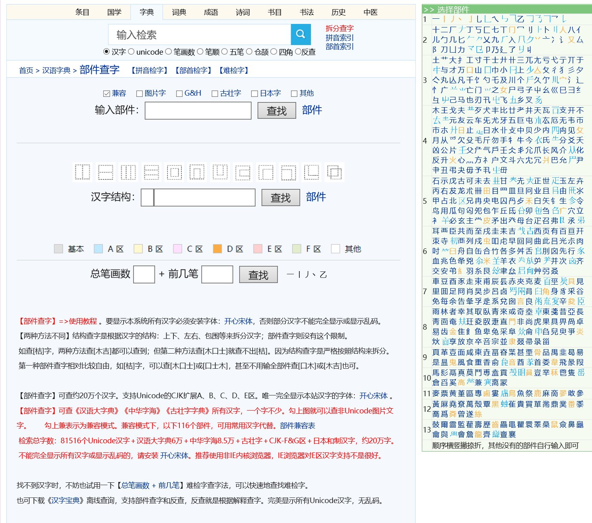Go to 首页 breadcrumb link

[x=26, y=71]
